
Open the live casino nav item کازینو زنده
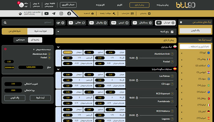pyautogui.click(x=100, y=5)
